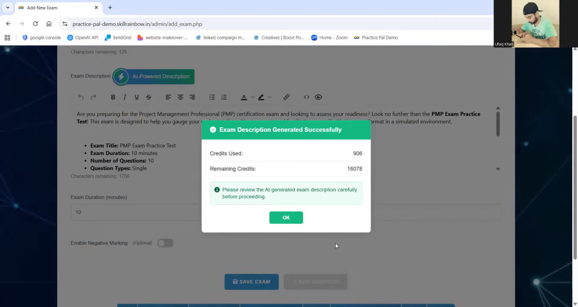
Task: Open the apps grid icon in bookmarks bar
Action: coord(8,38)
